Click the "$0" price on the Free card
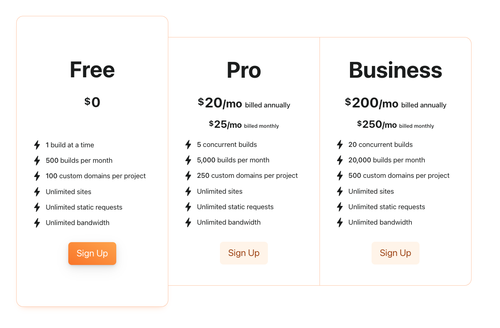 [x=92, y=102]
